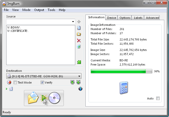
Task: Open the File menu
Action: click(x=6, y=10)
